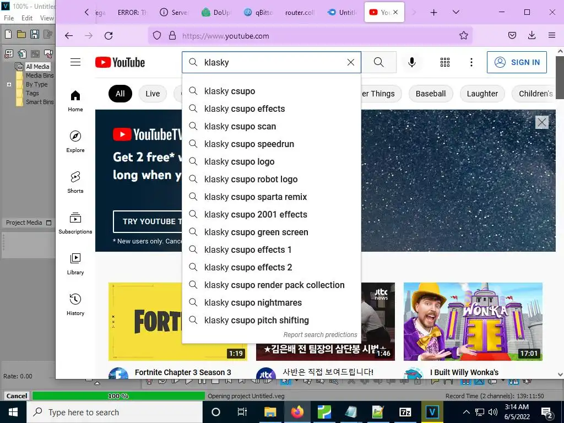Start voice search with the microphone
The width and height of the screenshot is (564, 423).
412,62
